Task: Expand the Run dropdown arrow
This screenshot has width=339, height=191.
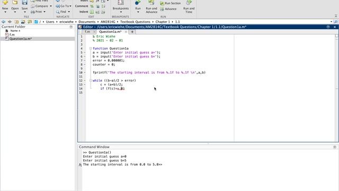Action: pyautogui.click(x=138, y=12)
